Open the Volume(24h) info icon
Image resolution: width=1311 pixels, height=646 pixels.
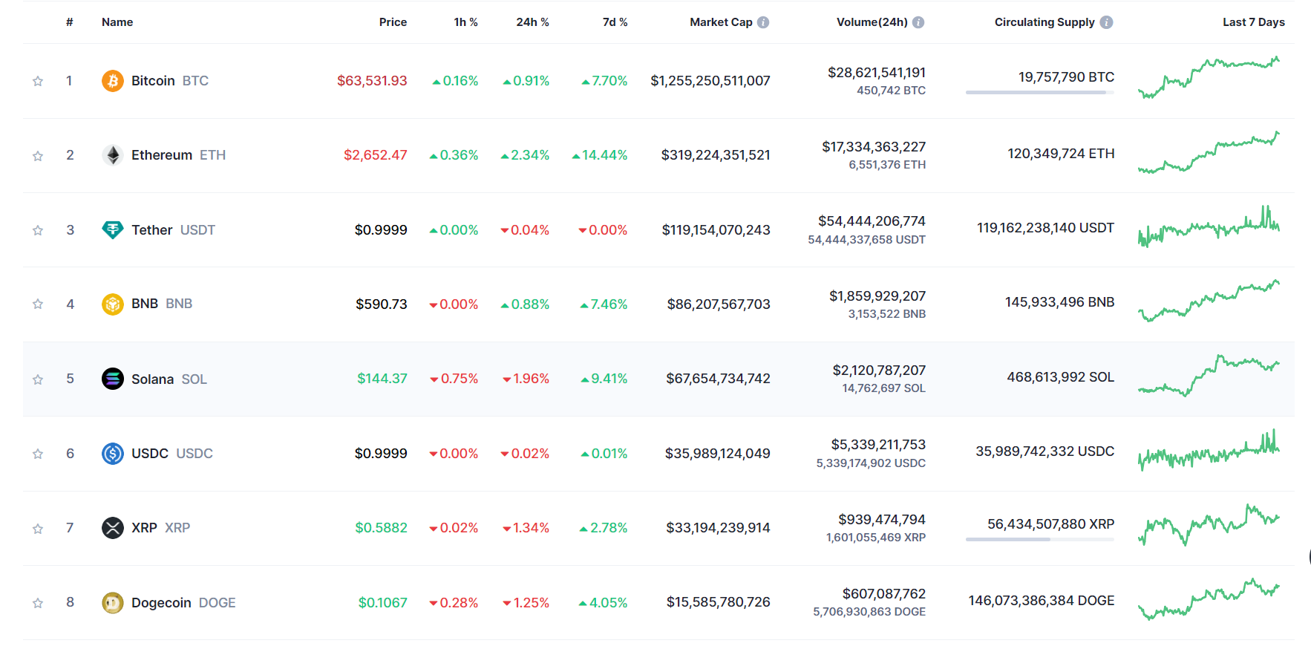click(918, 22)
